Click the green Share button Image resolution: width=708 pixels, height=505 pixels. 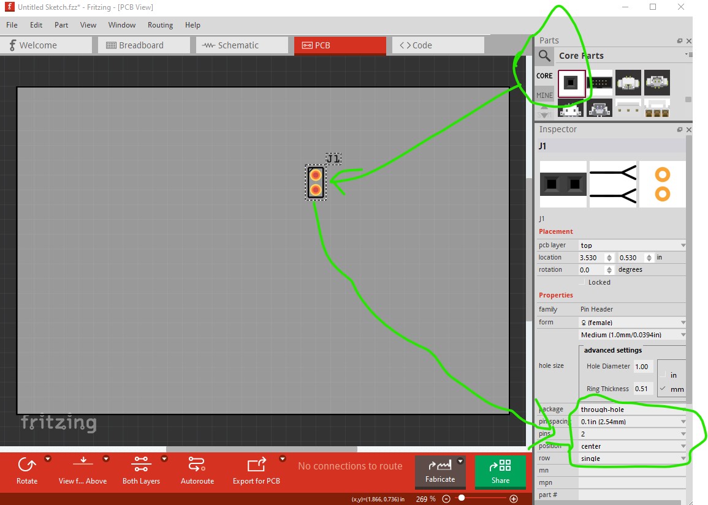click(500, 472)
